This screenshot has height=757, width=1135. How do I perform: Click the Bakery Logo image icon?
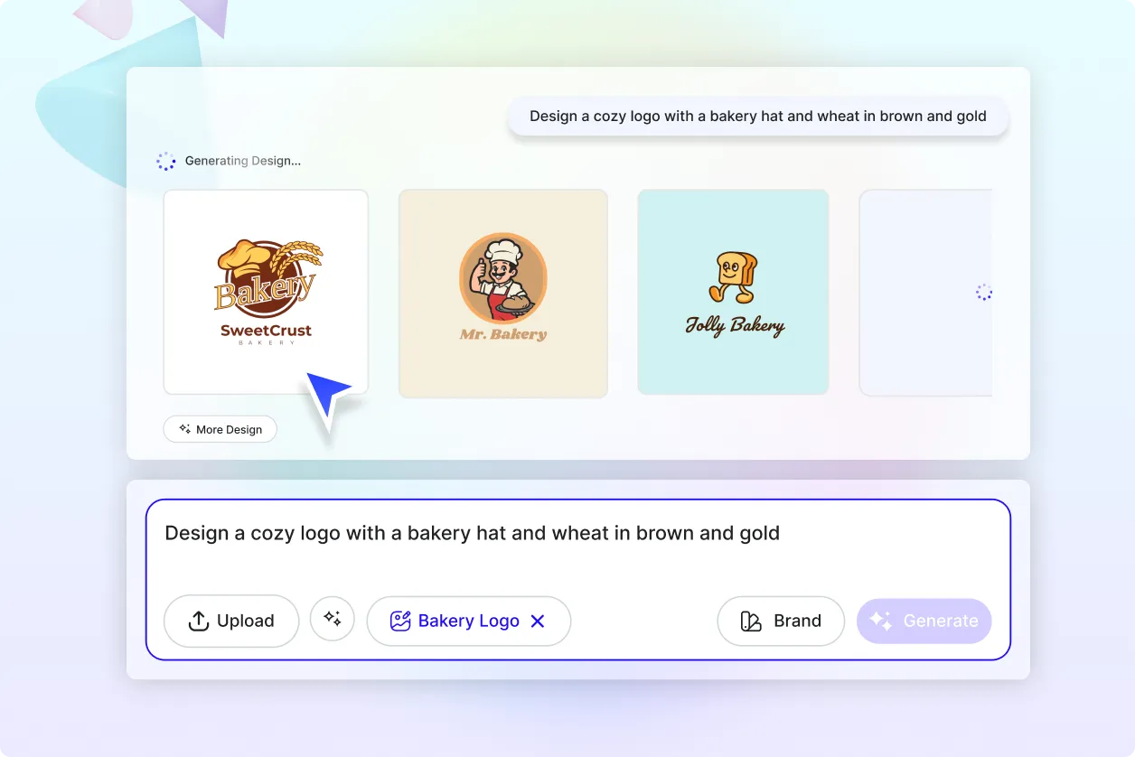pyautogui.click(x=400, y=621)
